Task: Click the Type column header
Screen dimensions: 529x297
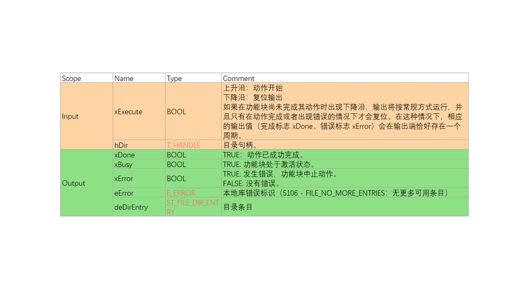Action: tap(174, 78)
